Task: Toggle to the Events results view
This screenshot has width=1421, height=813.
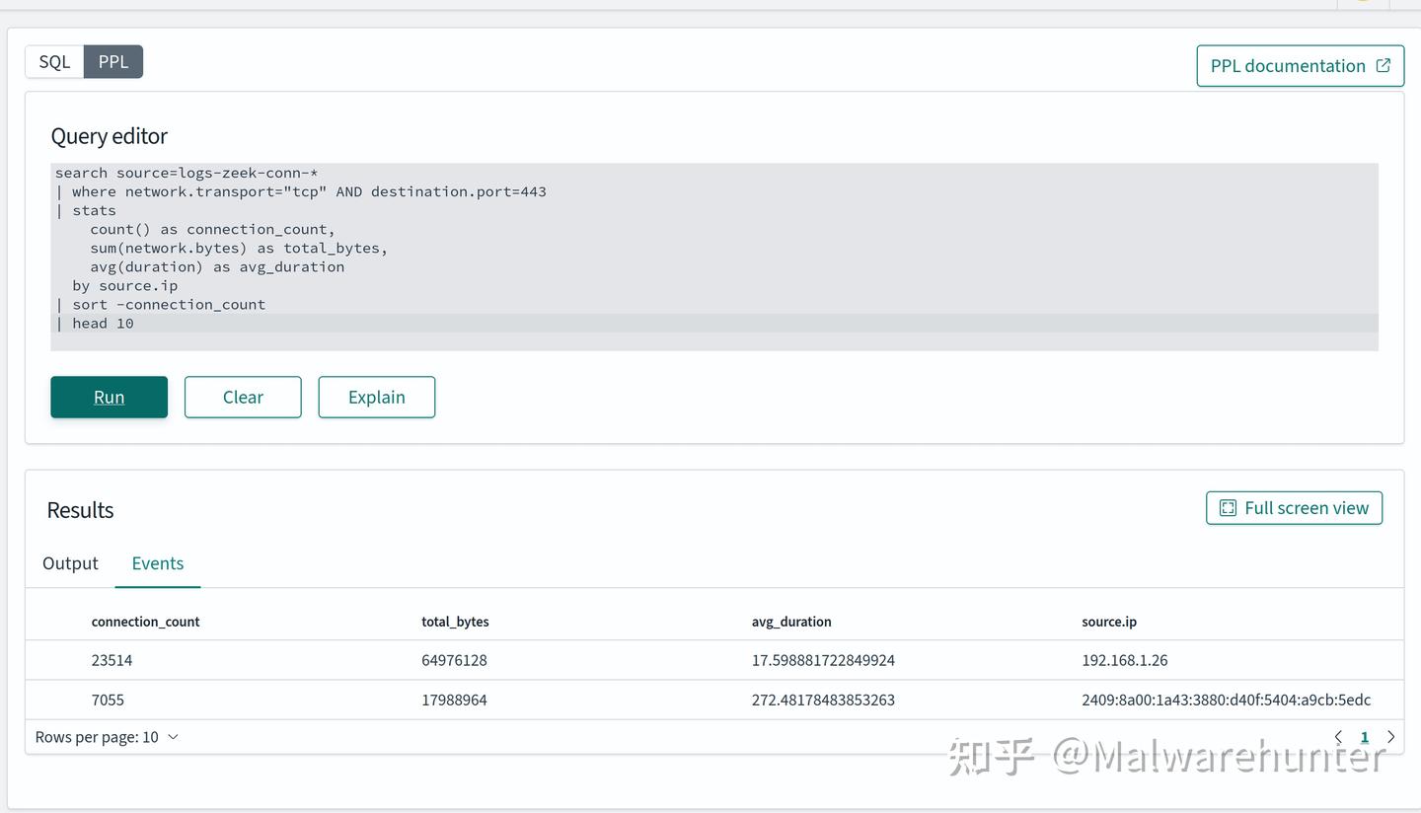Action: click(x=157, y=563)
